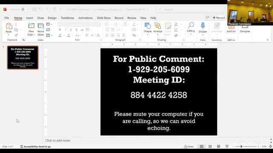Click the Record button near top right
The height and width of the screenshot is (153, 273).
[x=219, y=18]
